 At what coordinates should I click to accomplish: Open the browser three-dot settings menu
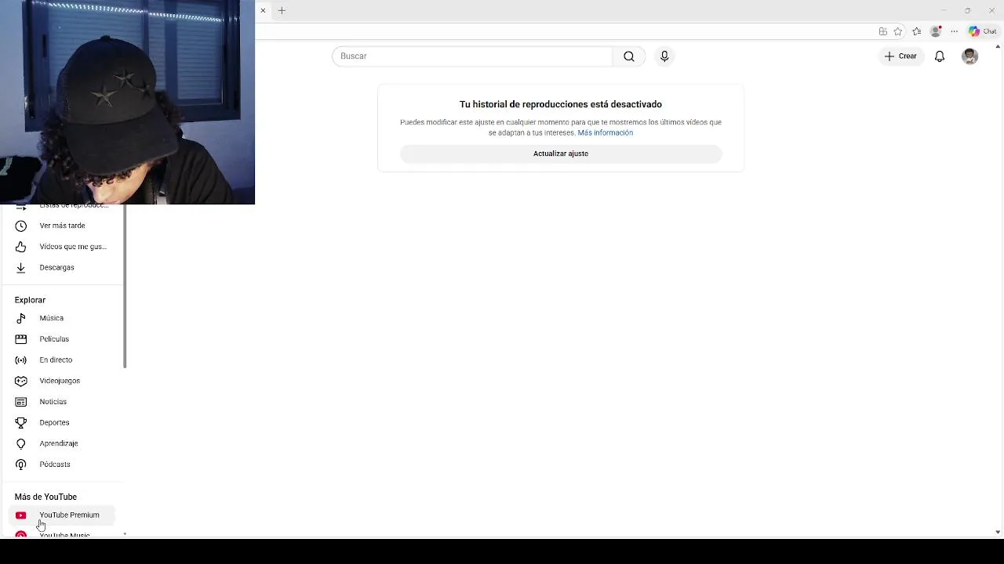click(955, 31)
